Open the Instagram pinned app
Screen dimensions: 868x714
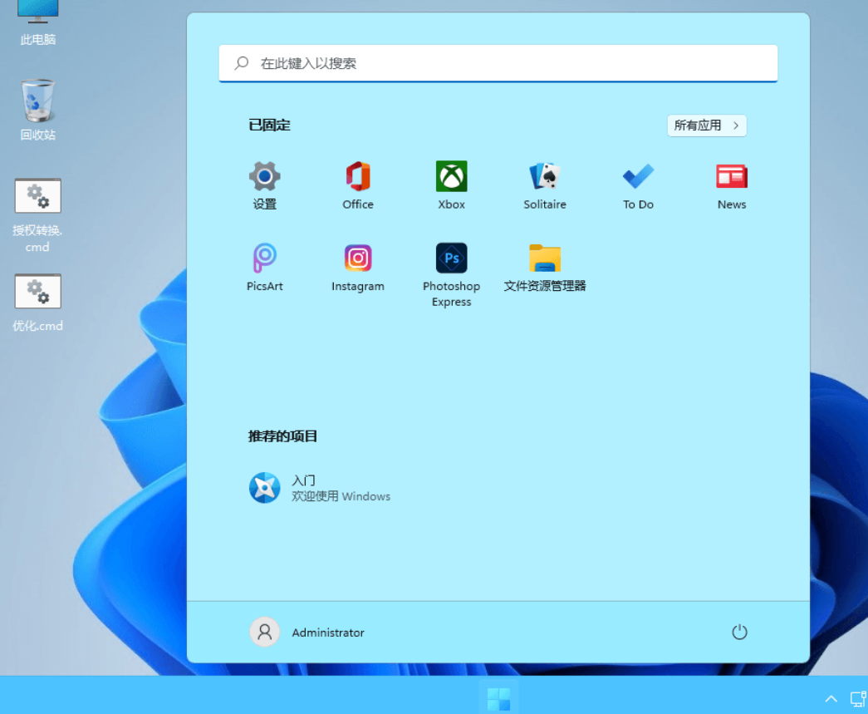point(358,268)
